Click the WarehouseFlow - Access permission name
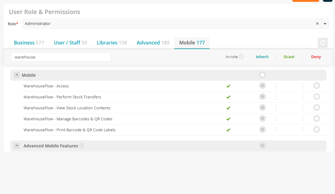Viewport: 335px width, 194px height. click(46, 86)
